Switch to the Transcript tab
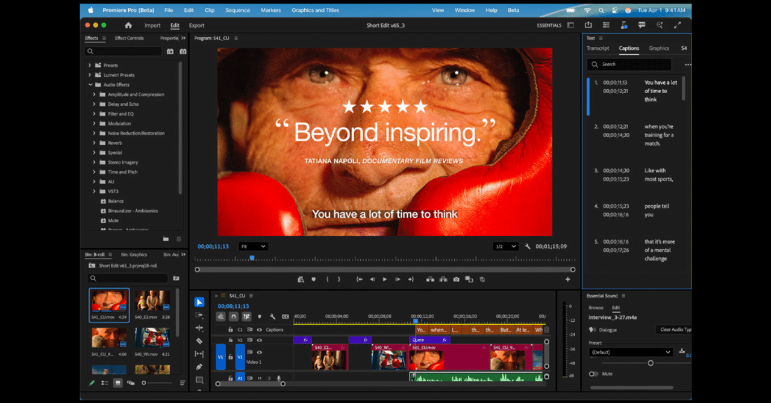 click(598, 48)
